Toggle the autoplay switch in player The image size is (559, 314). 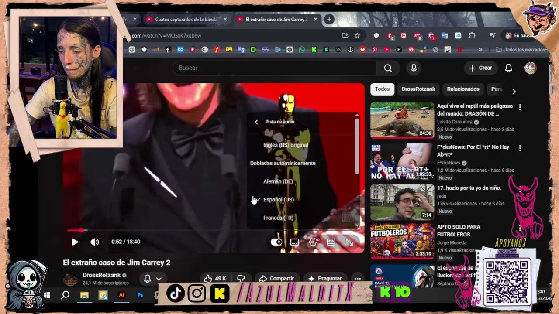pyautogui.click(x=276, y=242)
